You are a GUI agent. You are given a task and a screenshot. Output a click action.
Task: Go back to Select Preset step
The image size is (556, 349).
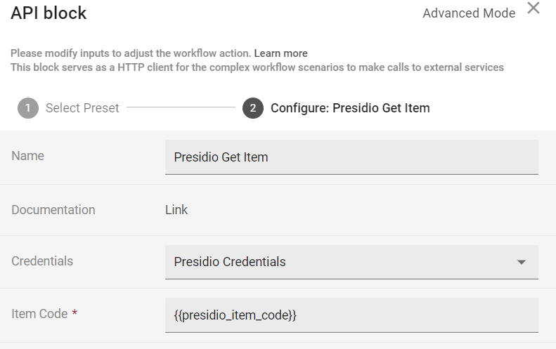point(82,108)
